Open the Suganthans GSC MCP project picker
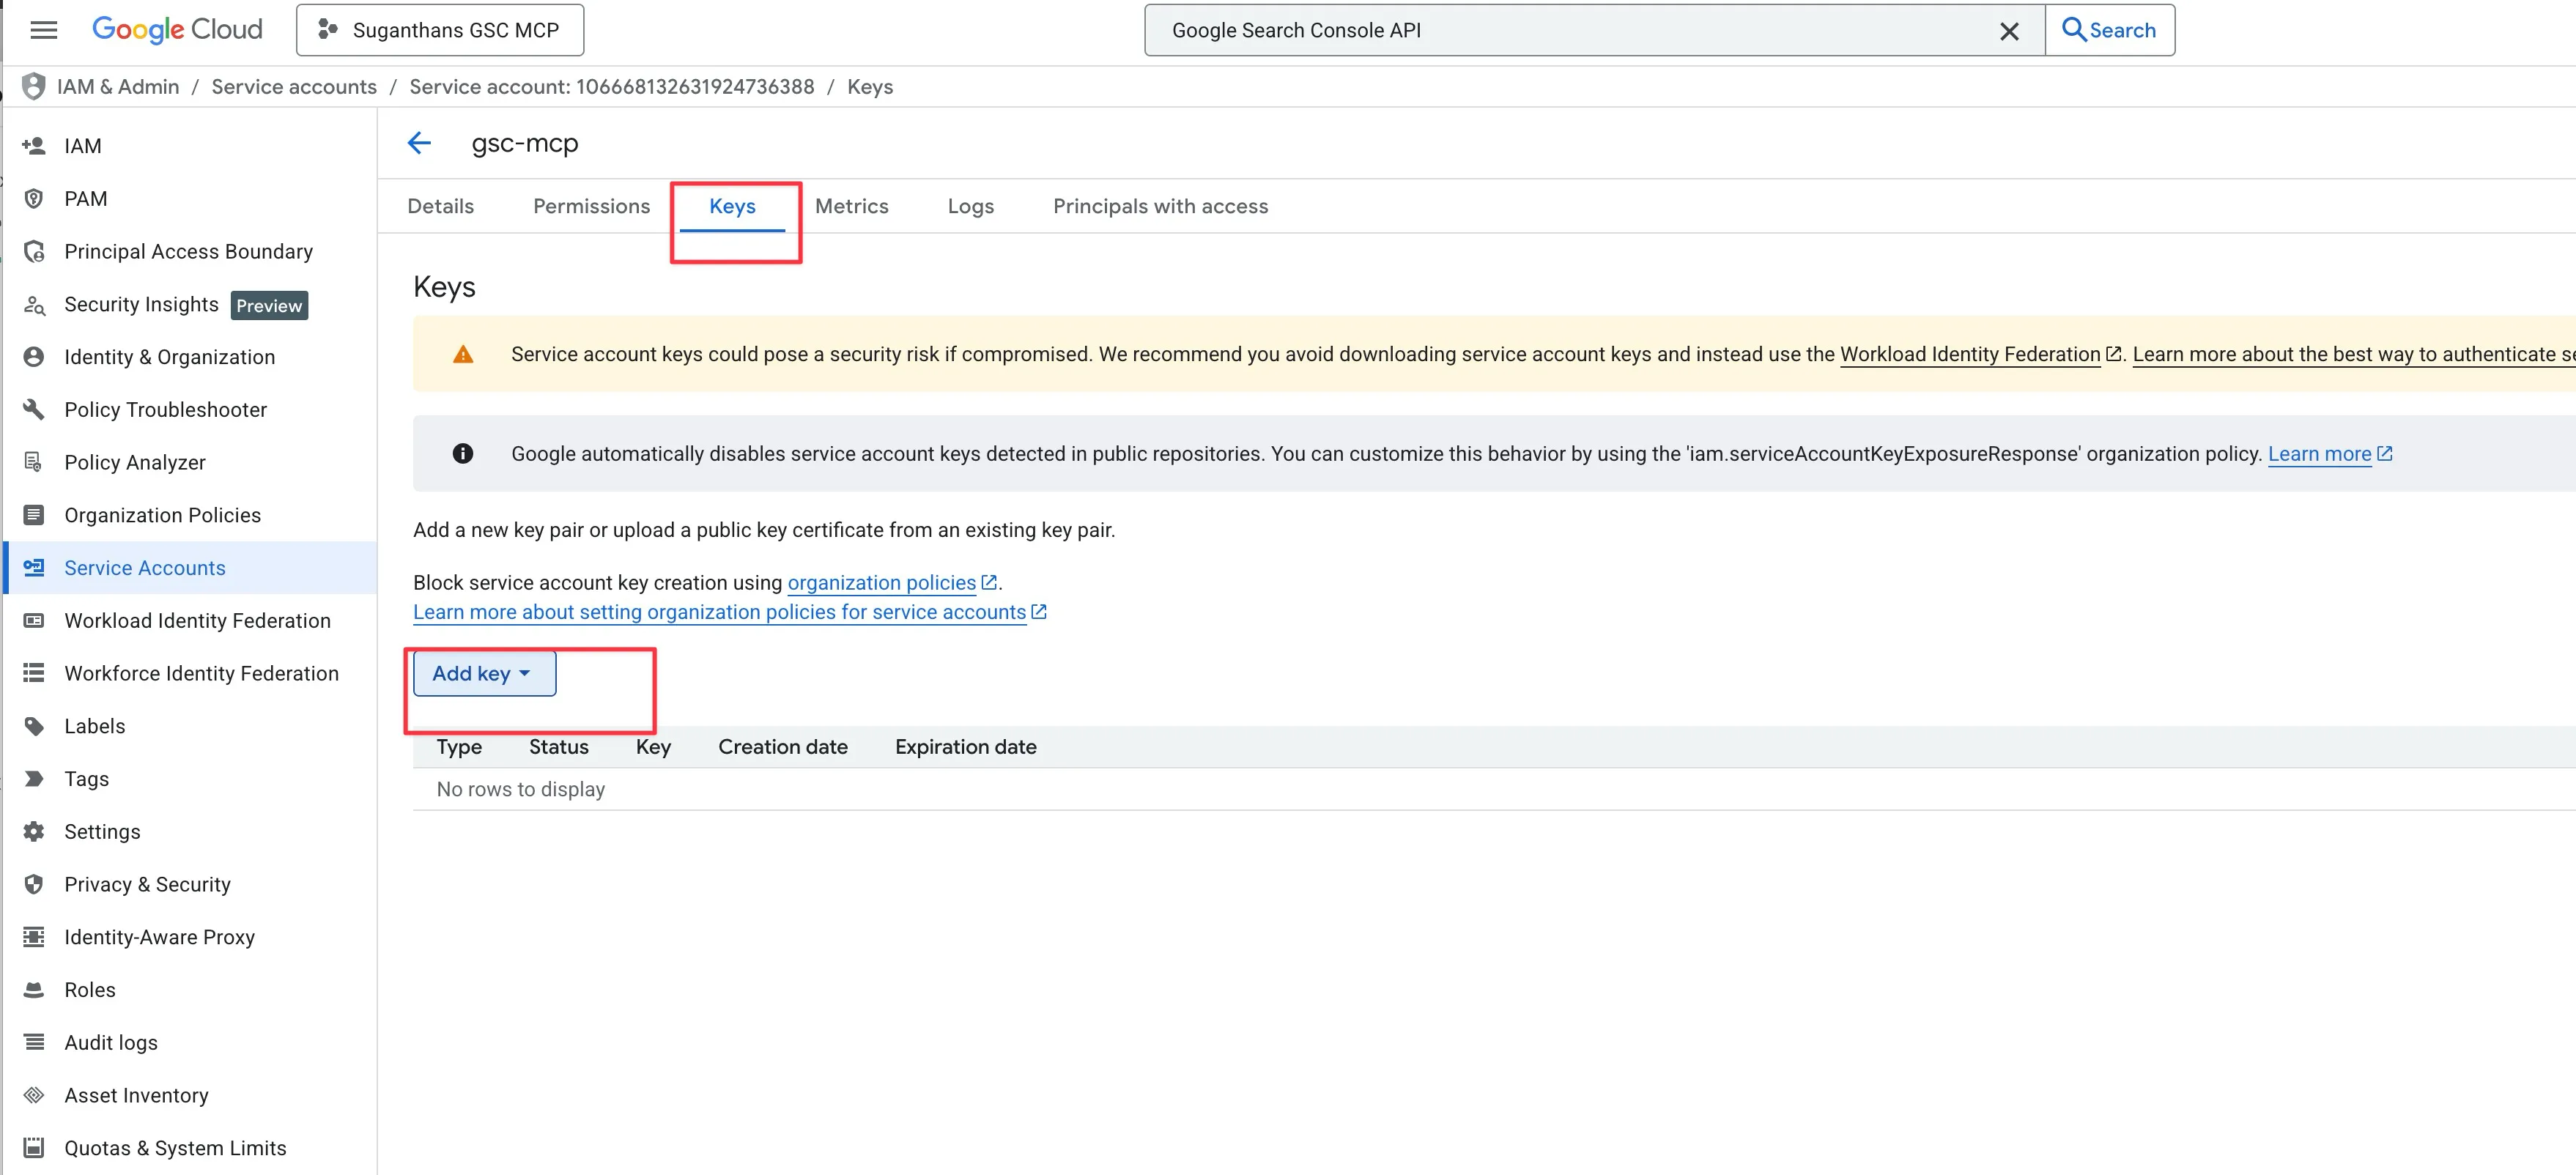Viewport: 2576px width, 1175px height. tap(440, 30)
